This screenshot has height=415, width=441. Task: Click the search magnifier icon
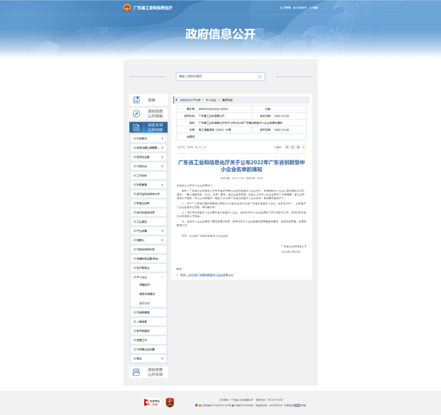pyautogui.click(x=259, y=77)
